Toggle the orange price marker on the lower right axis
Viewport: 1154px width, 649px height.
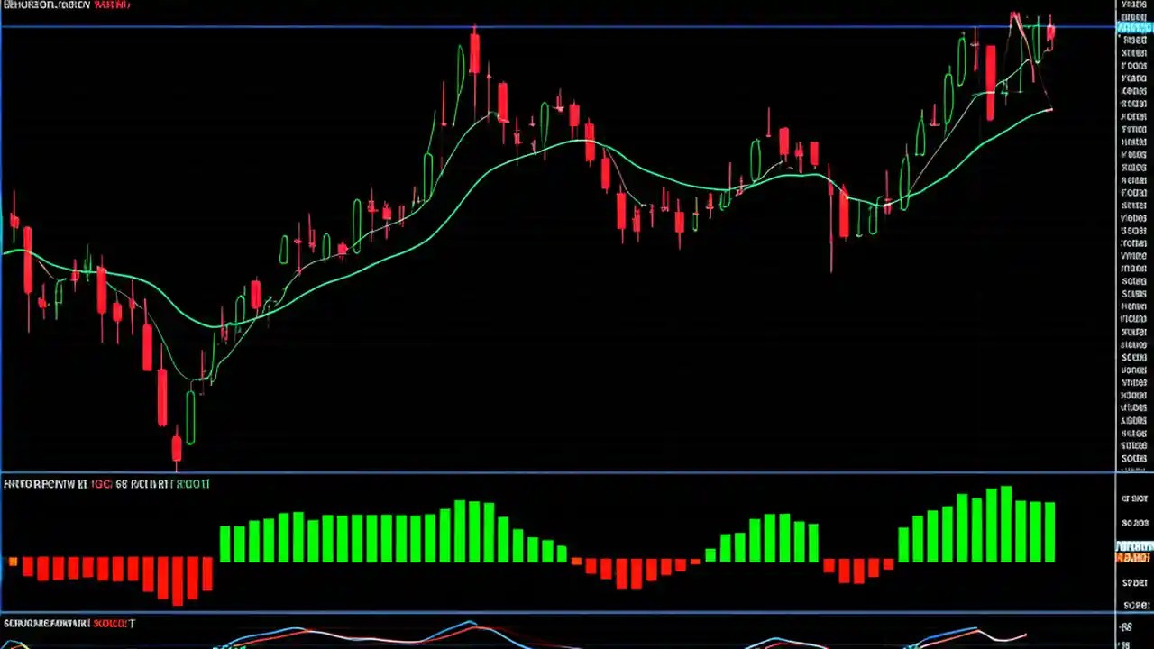point(1132,558)
